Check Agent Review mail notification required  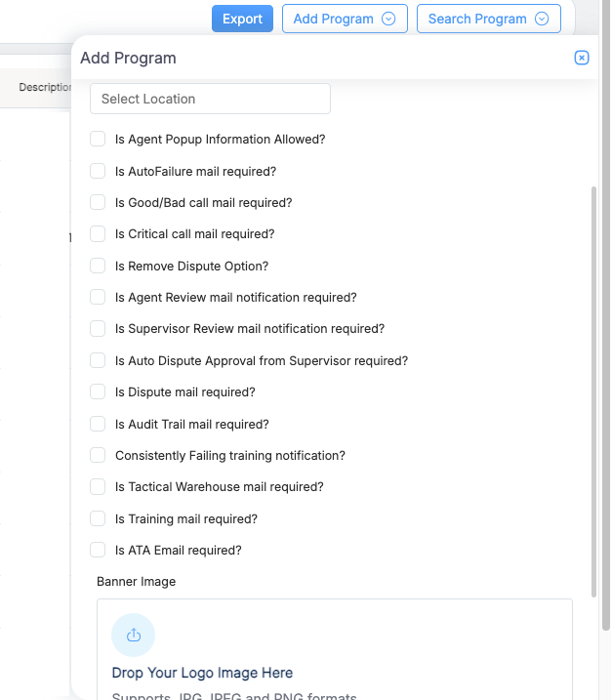coord(98,297)
